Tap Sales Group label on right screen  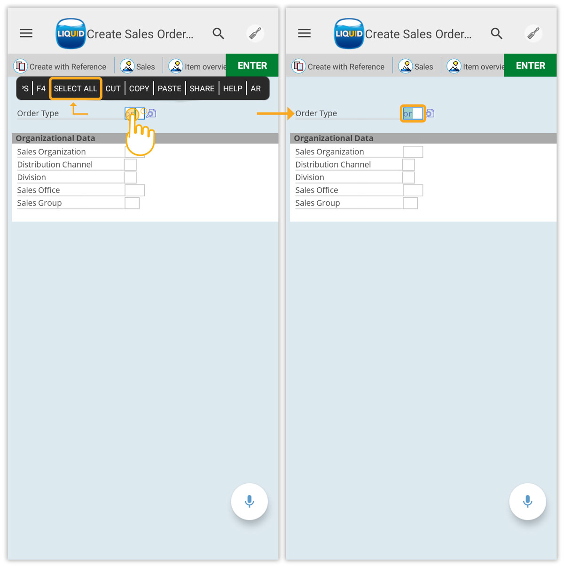coord(318,203)
